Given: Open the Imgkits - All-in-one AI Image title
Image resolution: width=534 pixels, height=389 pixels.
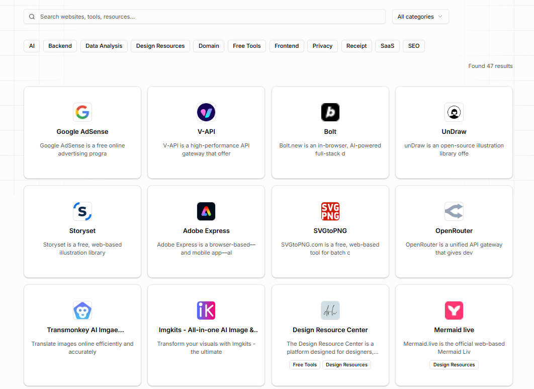Looking at the screenshot, I should 208,330.
